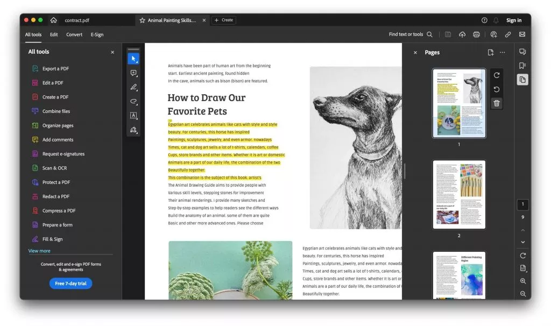This screenshot has width=551, height=326.
Task: Expand the selection tool's dropdown triangle
Action: (138, 62)
